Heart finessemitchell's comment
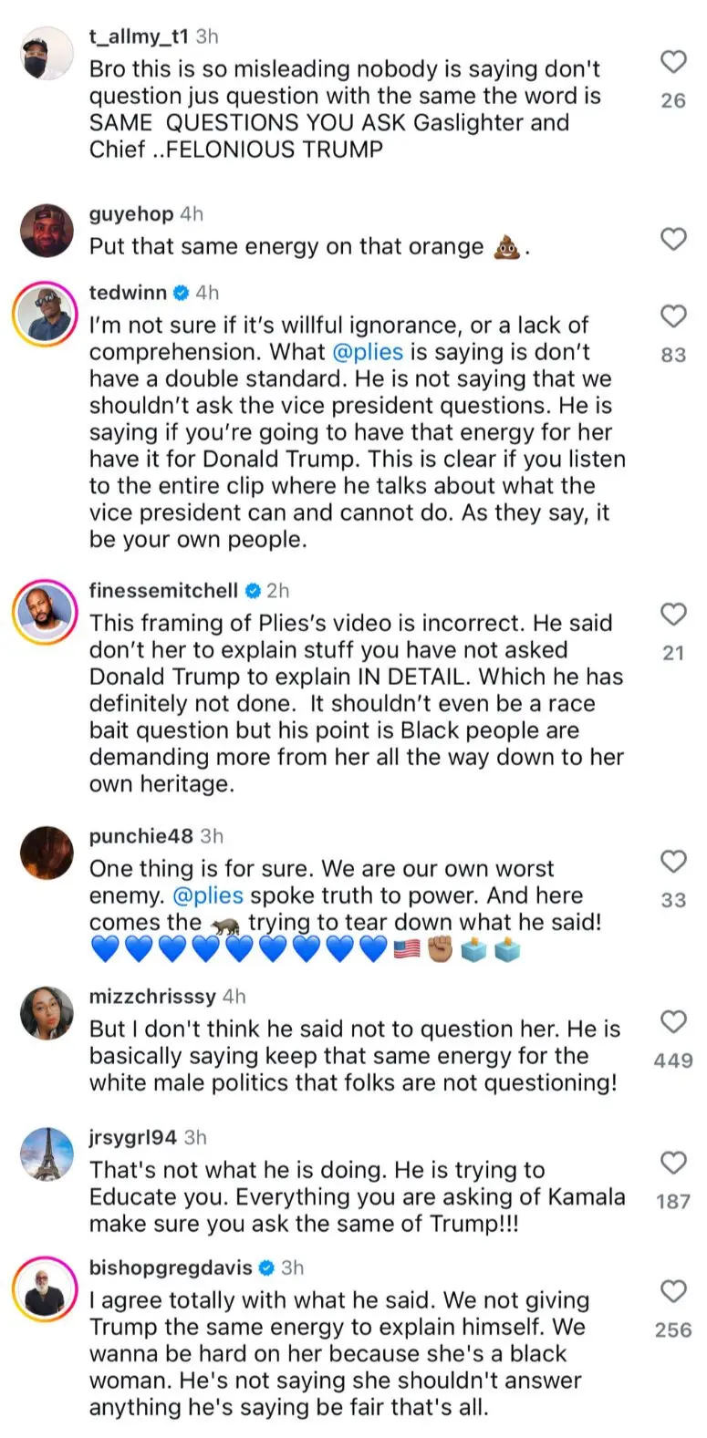 (x=672, y=615)
